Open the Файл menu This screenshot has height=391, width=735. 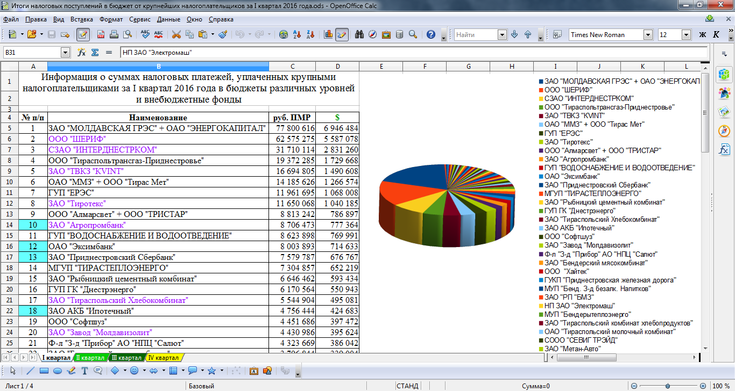coord(11,19)
